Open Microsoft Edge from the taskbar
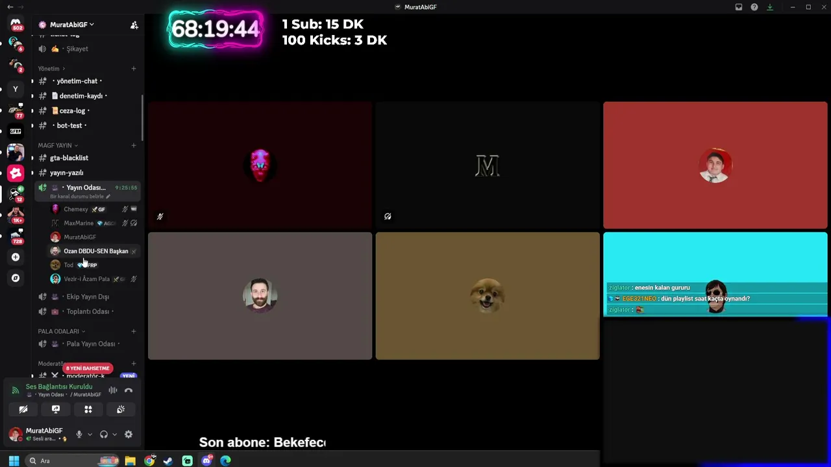The height and width of the screenshot is (467, 831). (225, 461)
